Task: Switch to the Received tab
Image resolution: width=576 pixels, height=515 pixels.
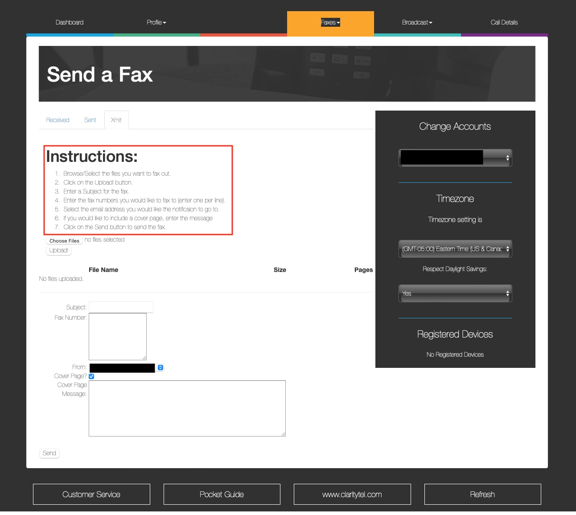Action: (58, 120)
